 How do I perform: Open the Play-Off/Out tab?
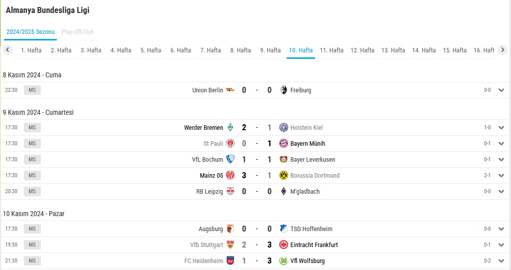[77, 31]
